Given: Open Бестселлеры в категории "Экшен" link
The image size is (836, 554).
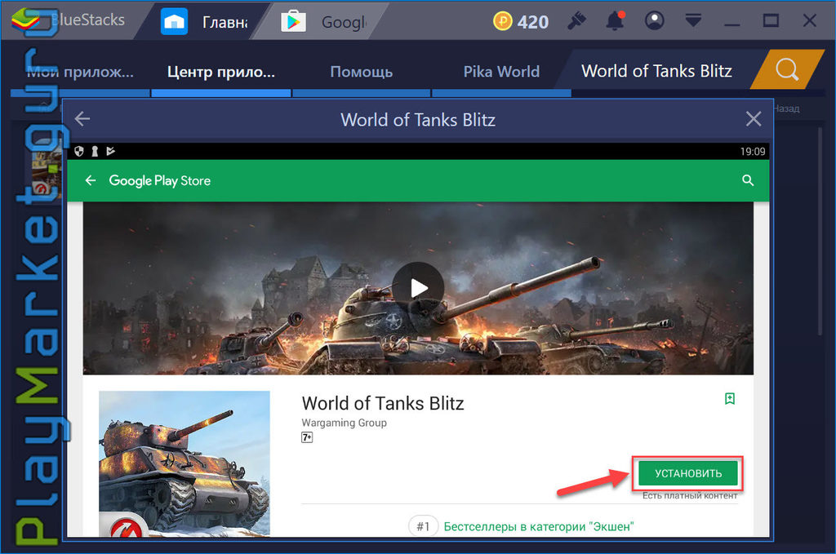Looking at the screenshot, I should pos(539,527).
